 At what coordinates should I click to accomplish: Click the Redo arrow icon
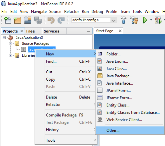tap(61, 20)
